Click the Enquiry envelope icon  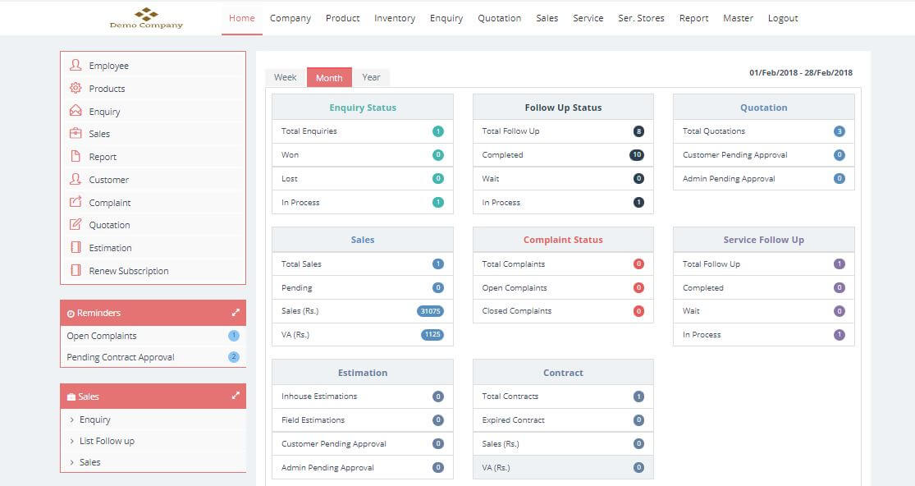pyautogui.click(x=75, y=111)
